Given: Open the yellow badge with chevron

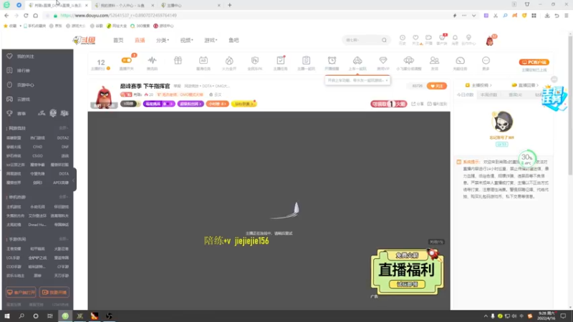Looking at the screenshot, I should (x=244, y=104).
